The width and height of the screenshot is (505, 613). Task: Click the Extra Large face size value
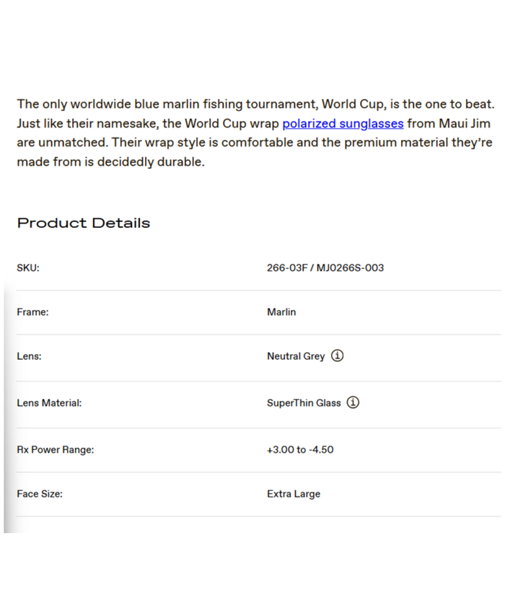pyautogui.click(x=294, y=494)
